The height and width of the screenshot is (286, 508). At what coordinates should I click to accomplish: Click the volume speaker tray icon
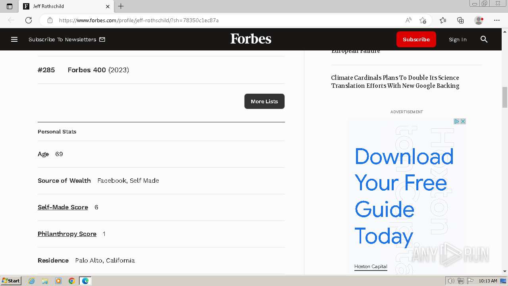pos(451,281)
